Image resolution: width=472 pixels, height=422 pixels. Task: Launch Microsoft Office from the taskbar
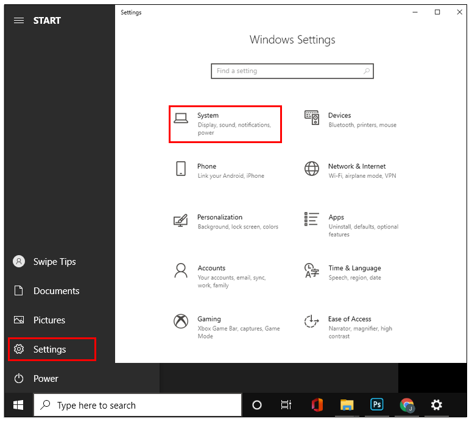tap(317, 405)
